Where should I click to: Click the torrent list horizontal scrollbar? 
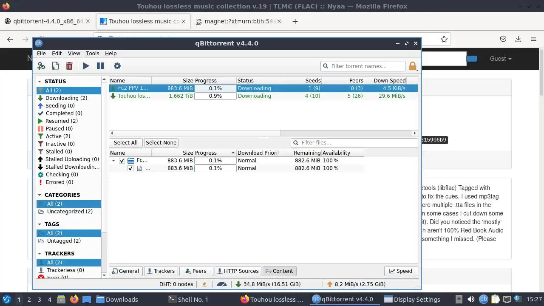[x=263, y=133]
